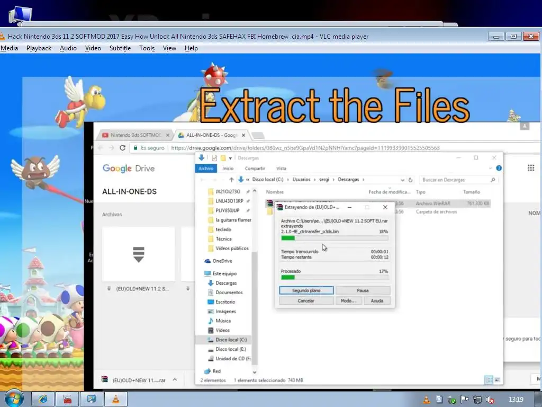542x407 pixels.
Task: Open the Google apps grid icon
Action: (531, 168)
